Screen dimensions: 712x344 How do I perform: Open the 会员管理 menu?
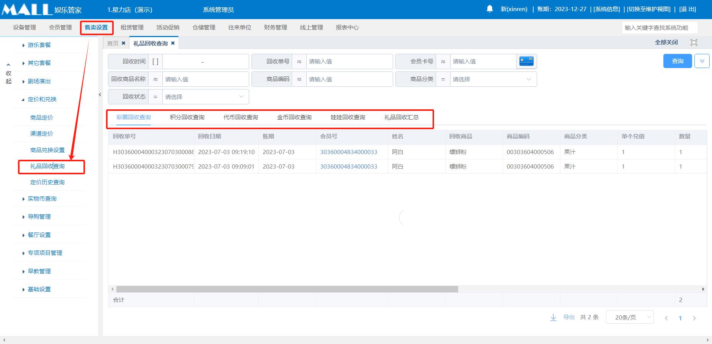60,28
